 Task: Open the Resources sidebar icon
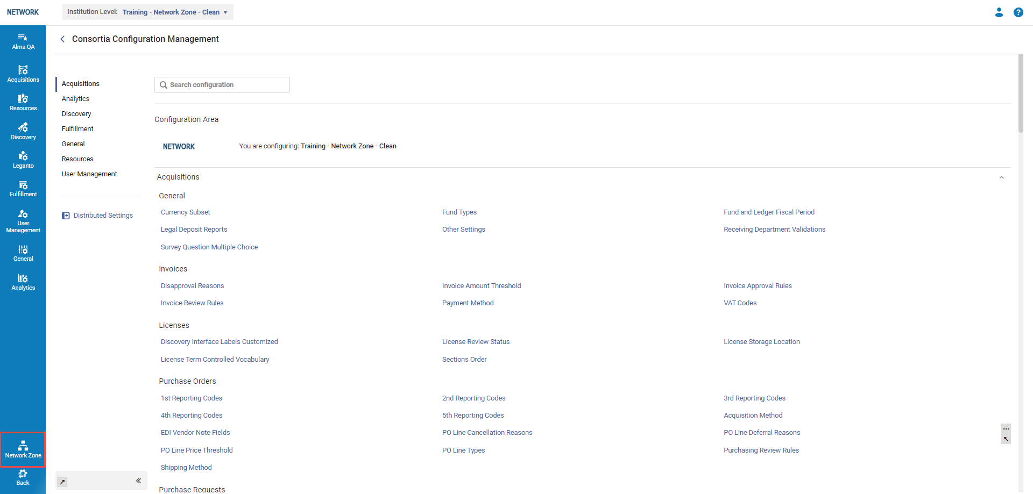(x=23, y=102)
